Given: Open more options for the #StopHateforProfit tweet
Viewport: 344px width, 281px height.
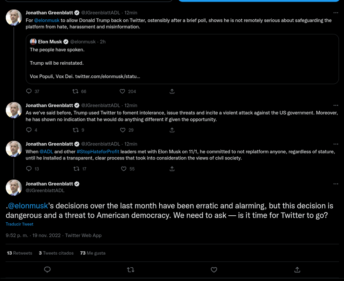Looking at the screenshot, I should (336, 144).
